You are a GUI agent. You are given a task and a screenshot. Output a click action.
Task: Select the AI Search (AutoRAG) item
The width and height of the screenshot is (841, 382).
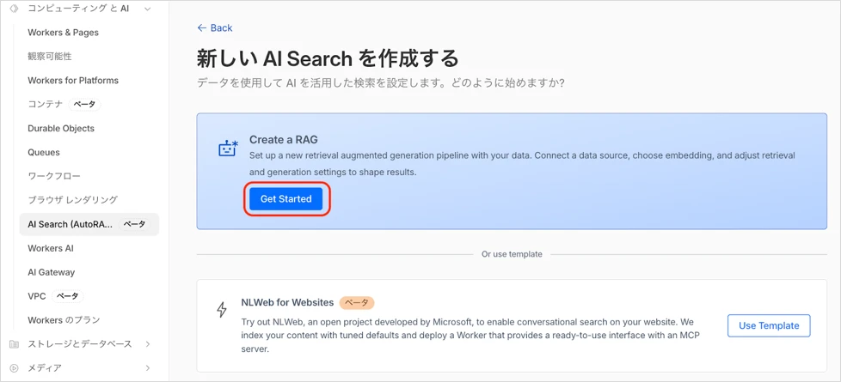[71, 224]
